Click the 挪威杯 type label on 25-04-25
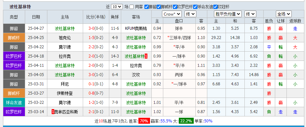This screenshot has width=306, height=127. point(14,38)
